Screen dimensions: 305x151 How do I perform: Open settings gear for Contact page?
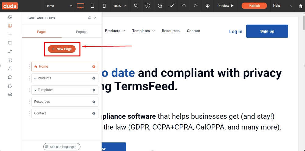coord(94,113)
